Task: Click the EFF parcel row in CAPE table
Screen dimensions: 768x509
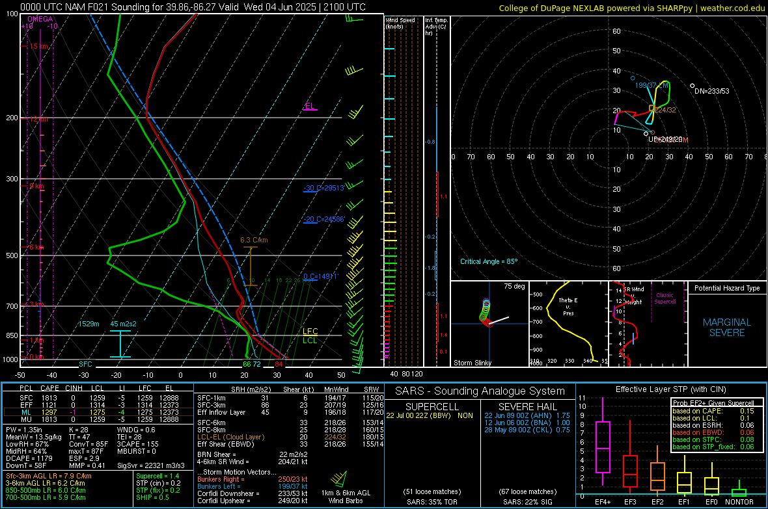Action: [99, 405]
